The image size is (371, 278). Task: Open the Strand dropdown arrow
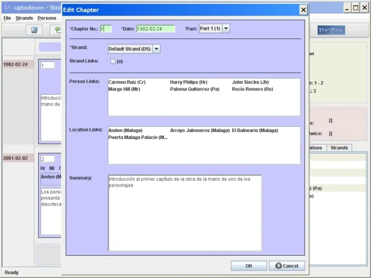tap(156, 49)
